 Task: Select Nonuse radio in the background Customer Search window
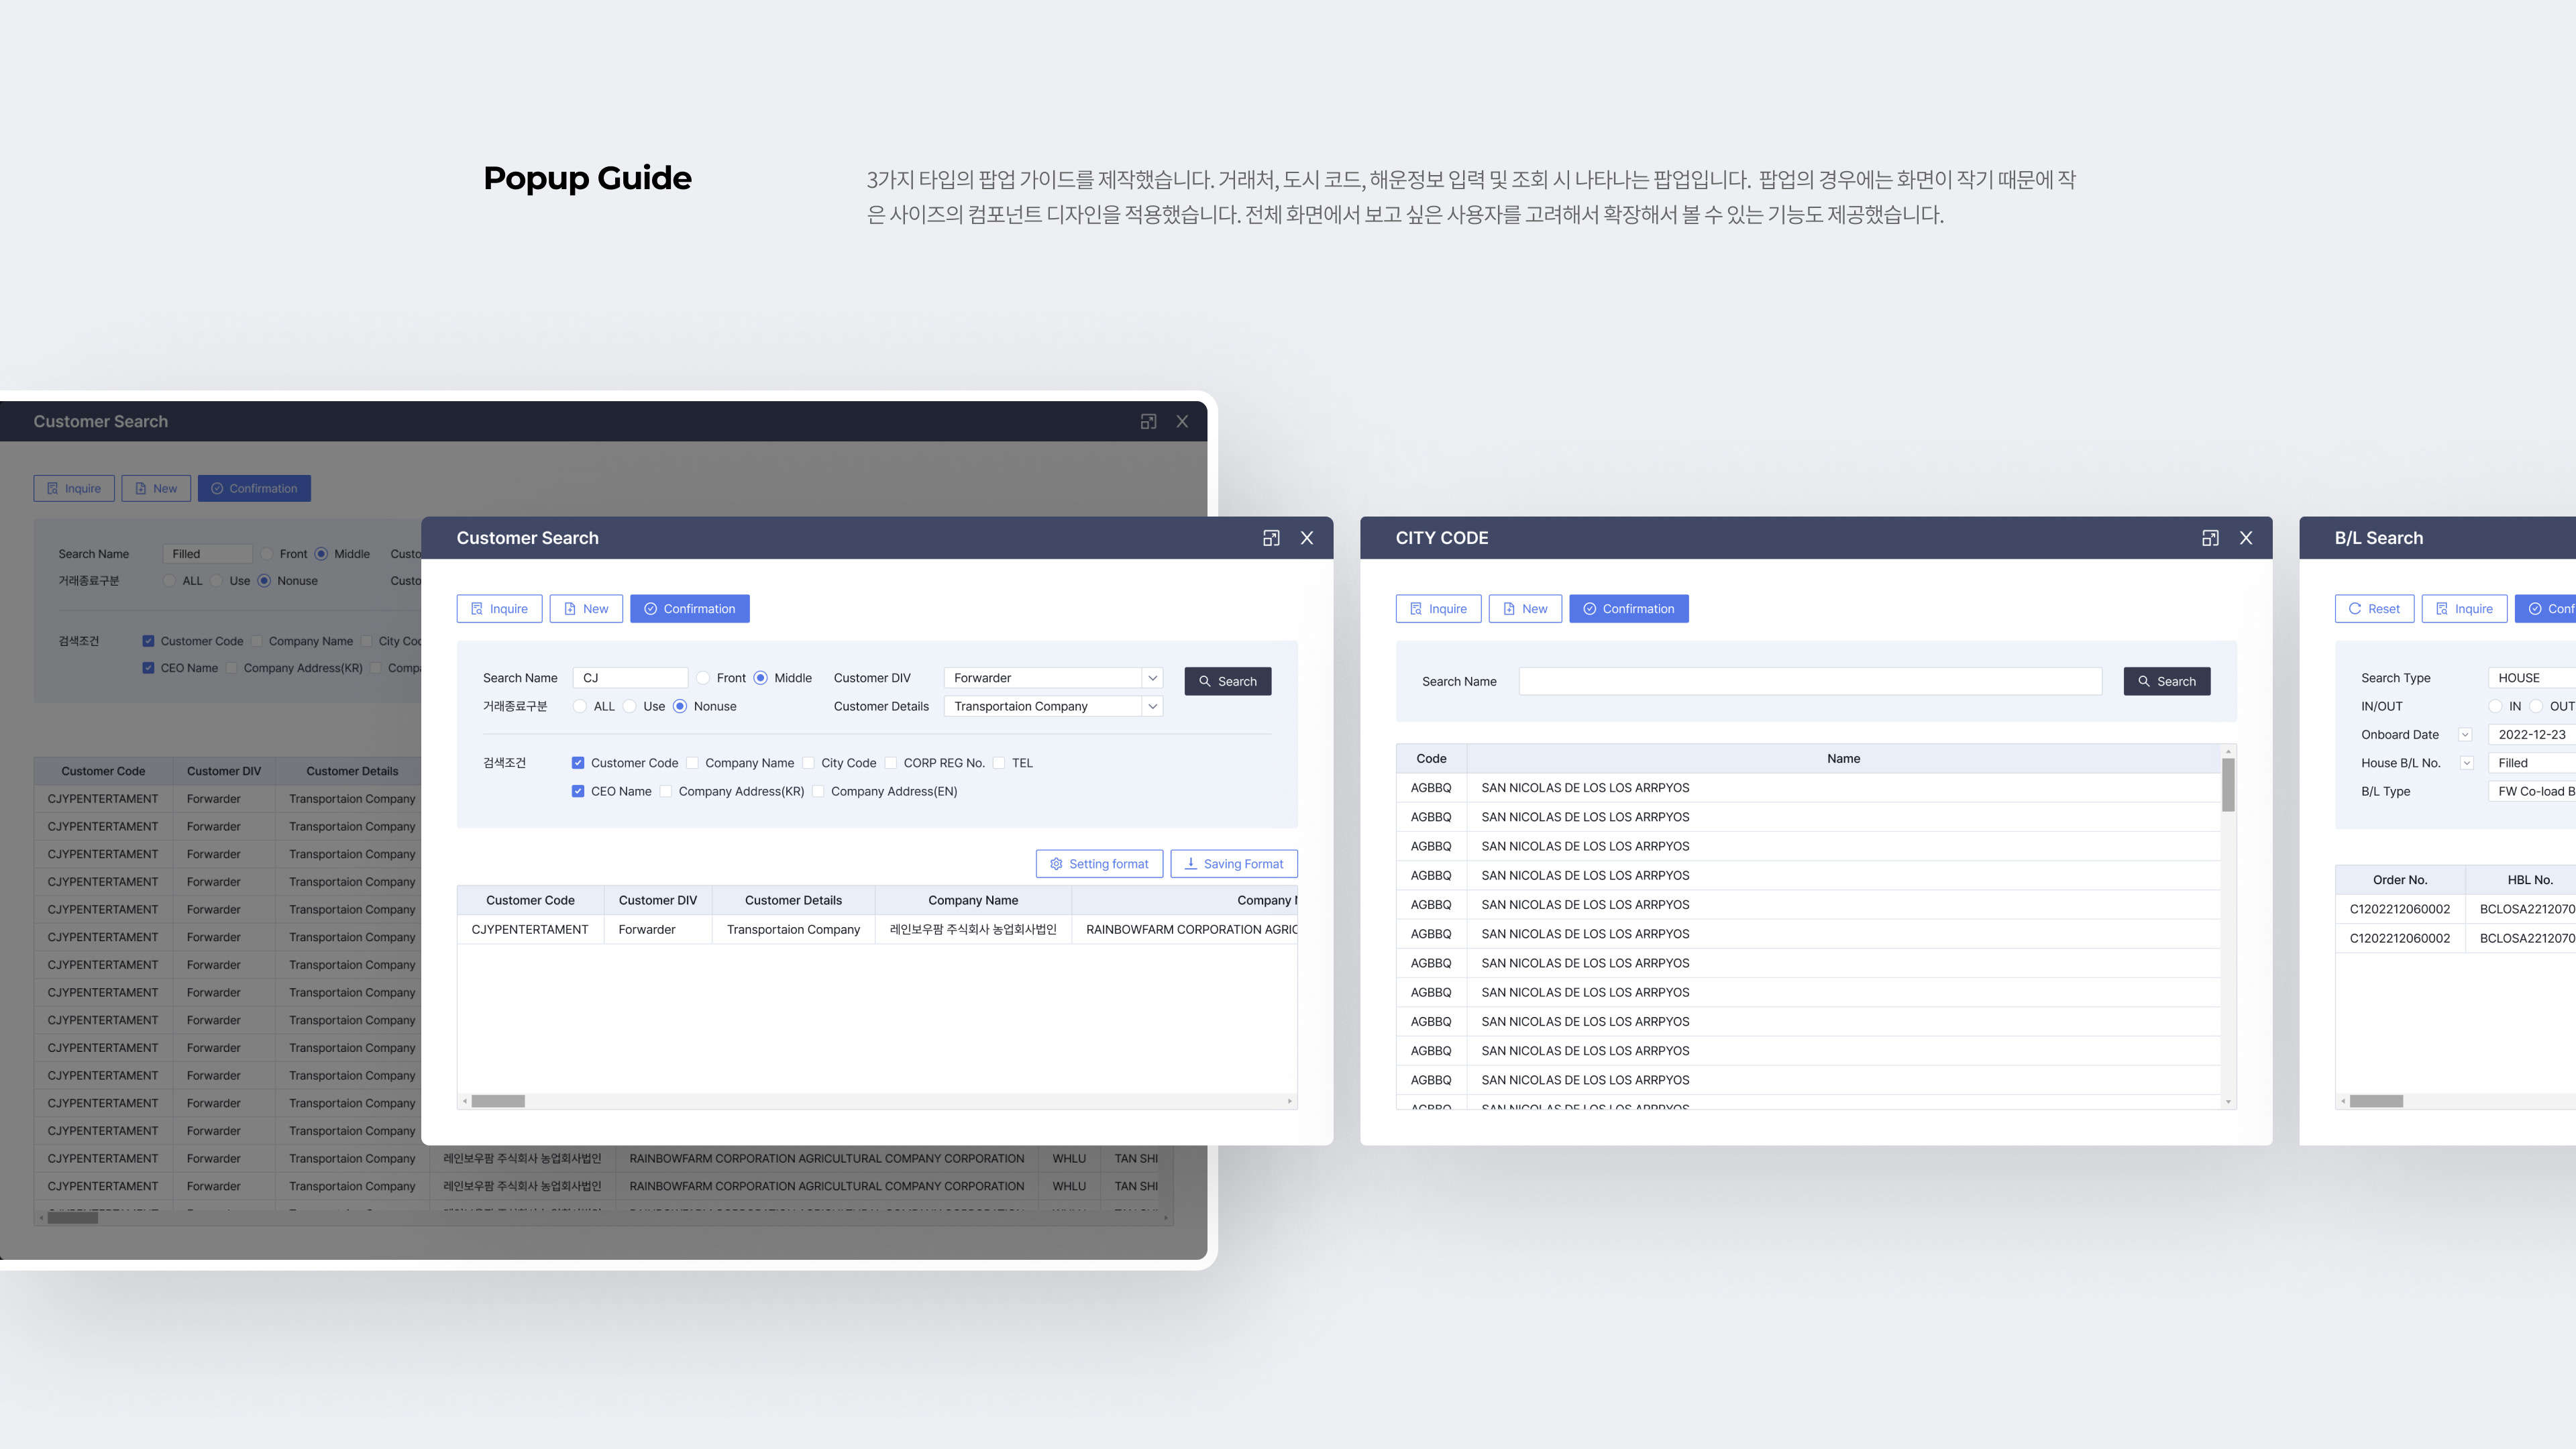pos(264,581)
